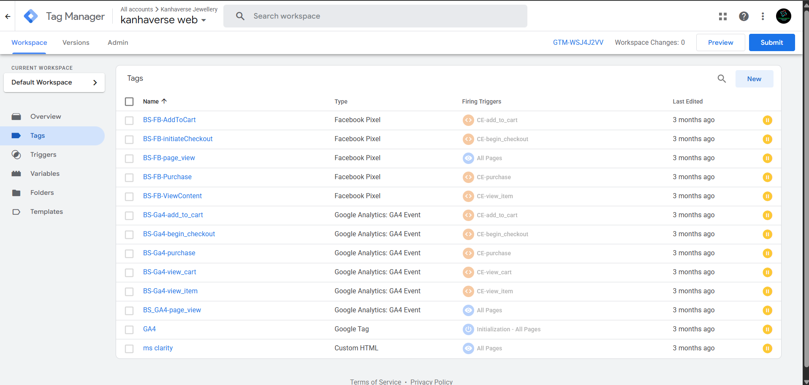Tick the checkbox for ms clarity
This screenshot has height=385, width=809.
[129, 349]
